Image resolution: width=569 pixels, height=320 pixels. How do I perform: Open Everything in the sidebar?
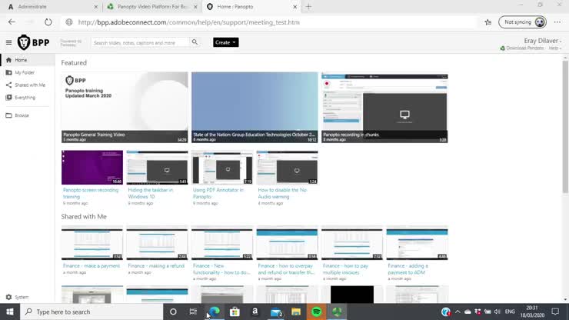(x=25, y=98)
